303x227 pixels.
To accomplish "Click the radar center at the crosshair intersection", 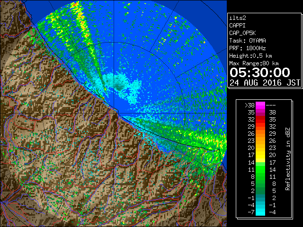I will [114, 113].
